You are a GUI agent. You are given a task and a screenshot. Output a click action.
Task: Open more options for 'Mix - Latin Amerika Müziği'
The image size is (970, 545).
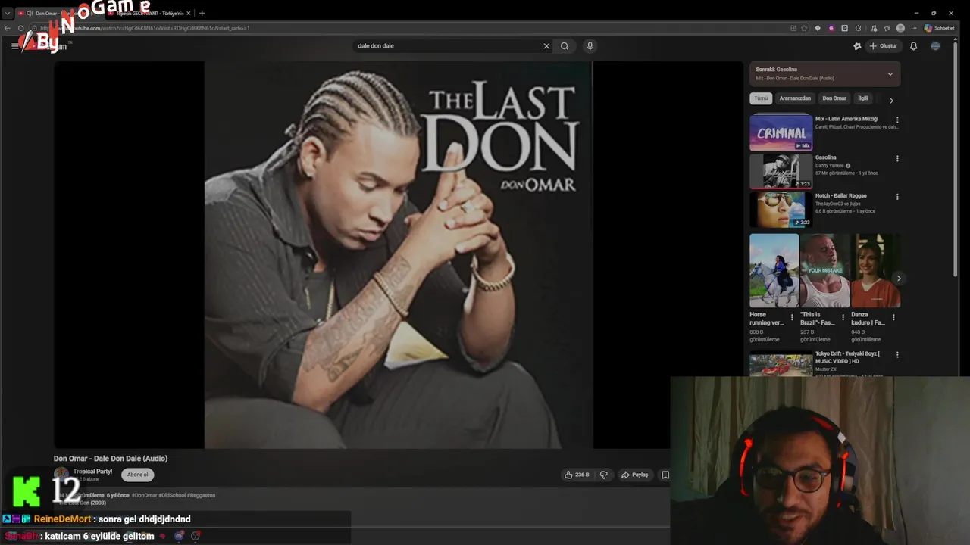[x=897, y=120]
